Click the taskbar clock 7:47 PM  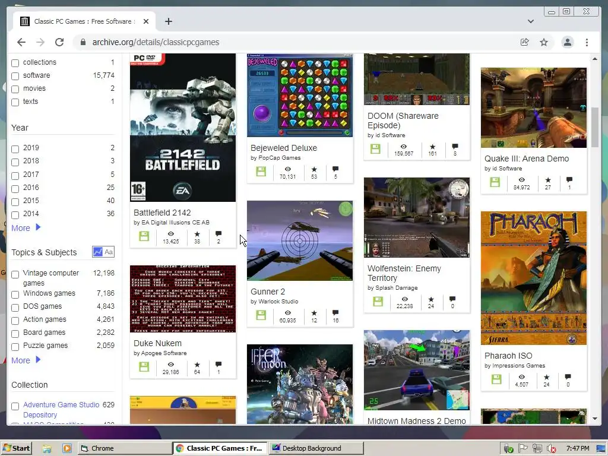577,448
